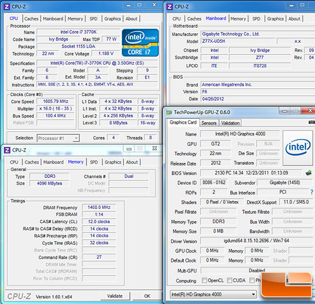The width and height of the screenshot is (315, 304).
Task: Click the CPU-Z logo icon in the Memory window title bar
Action: 7,150
